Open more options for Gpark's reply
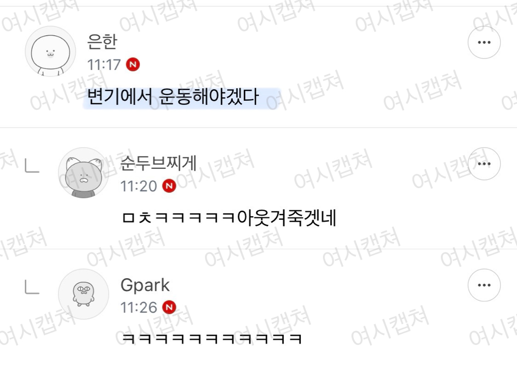The image size is (517, 367). click(484, 285)
